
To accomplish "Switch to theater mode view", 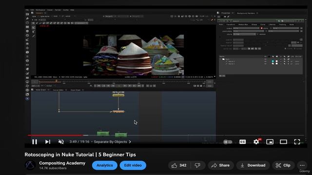I will (x=283, y=141).
